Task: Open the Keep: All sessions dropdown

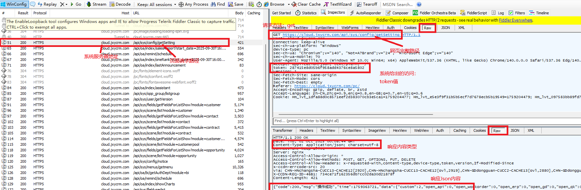Action: tap(157, 4)
